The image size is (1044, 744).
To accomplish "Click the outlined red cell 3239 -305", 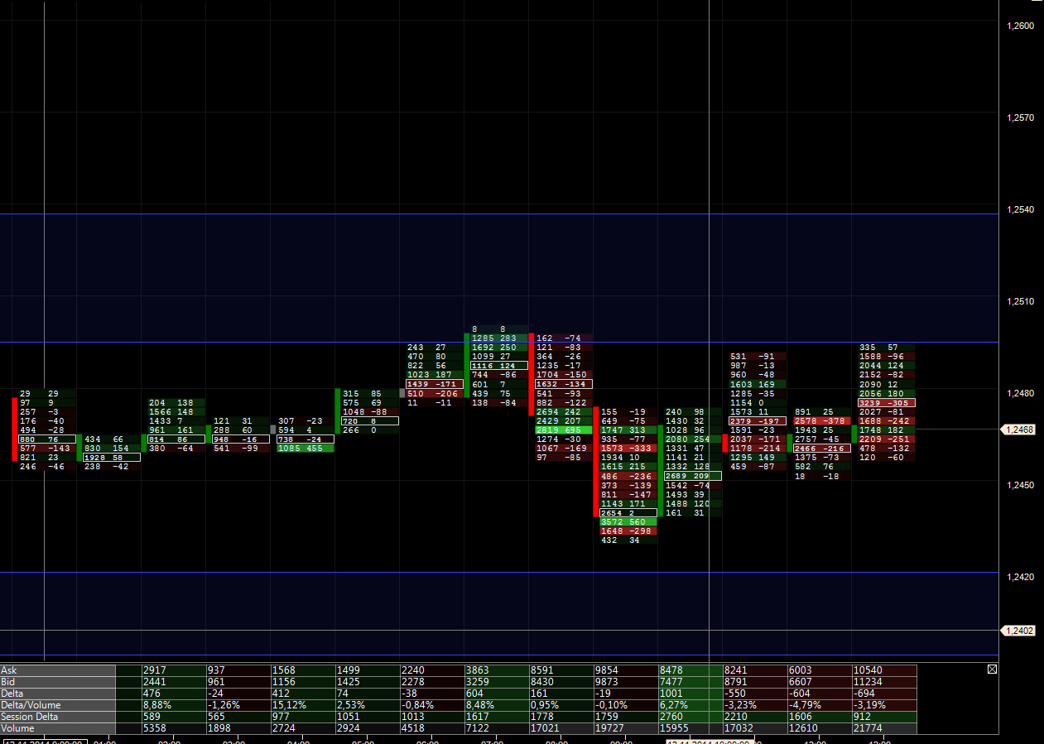I will pos(887,403).
